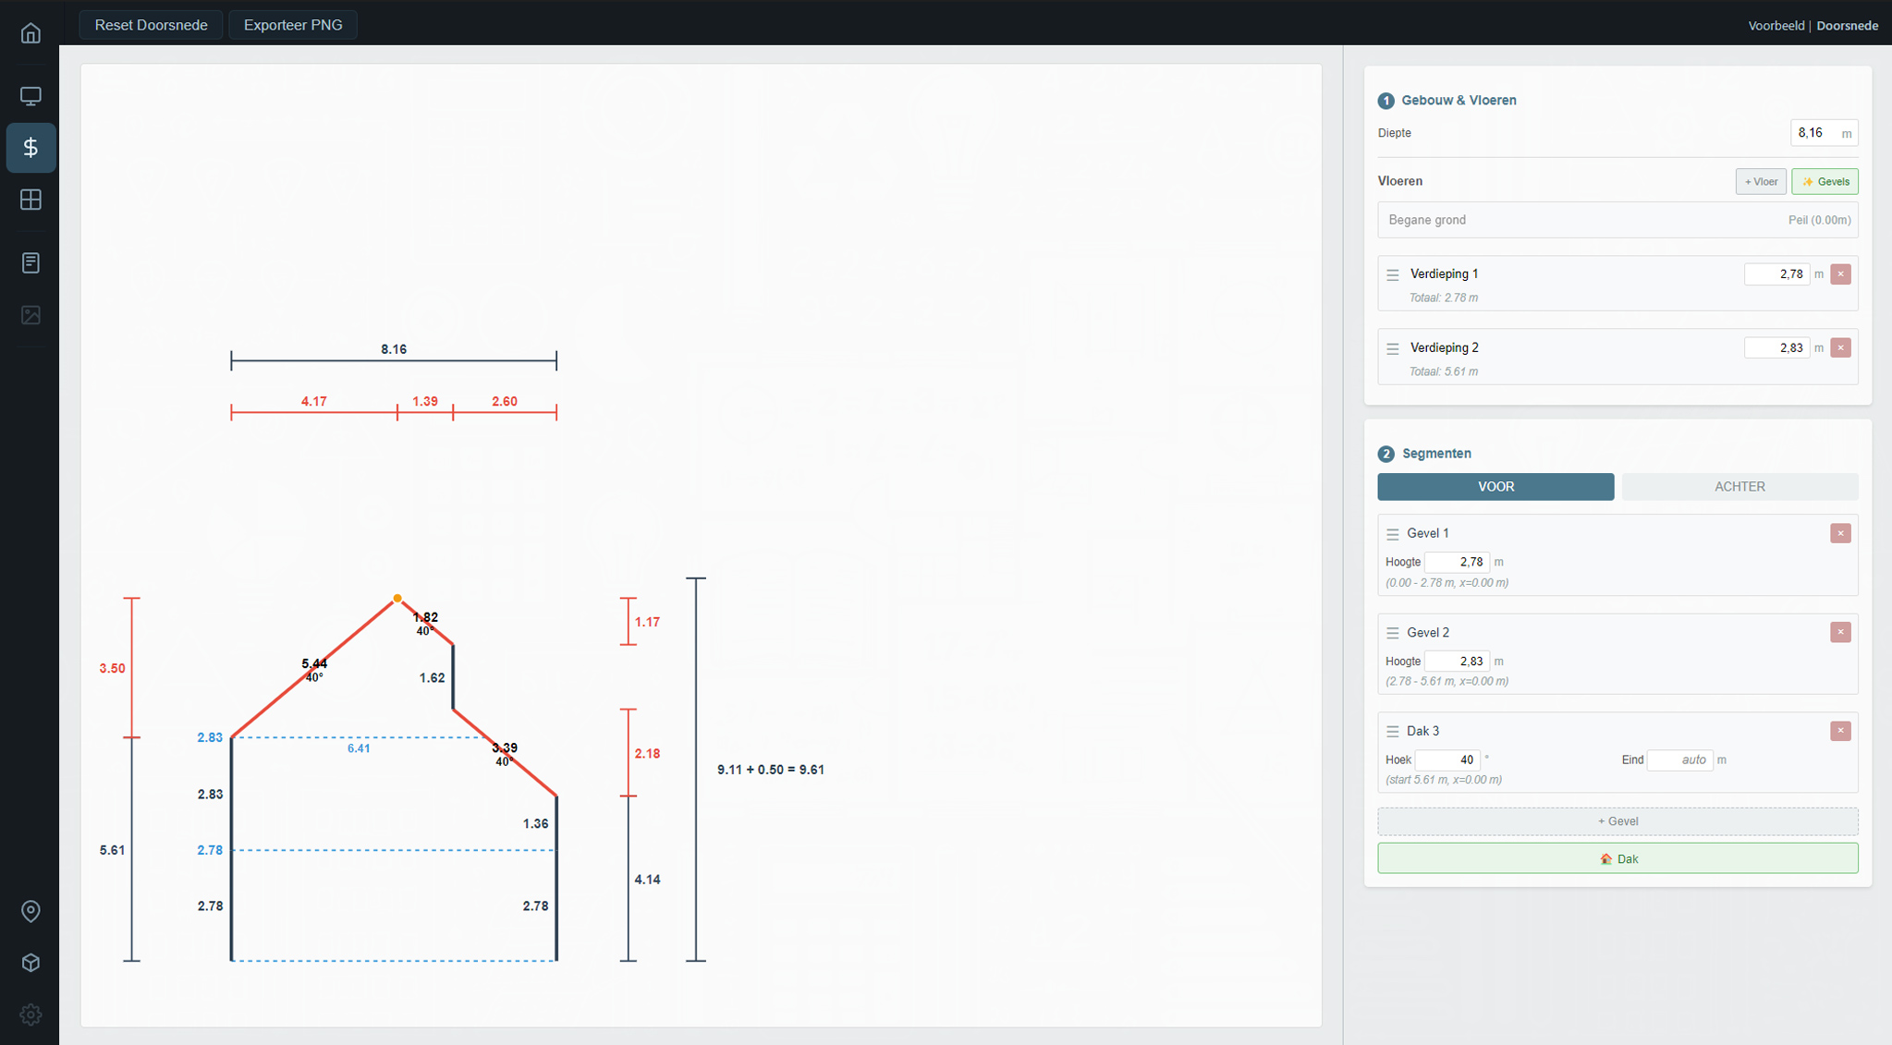
Task: Open the 3D cube sidebar icon
Action: pyautogui.click(x=31, y=963)
